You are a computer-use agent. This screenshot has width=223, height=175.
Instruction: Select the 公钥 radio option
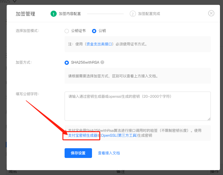tap(94, 31)
